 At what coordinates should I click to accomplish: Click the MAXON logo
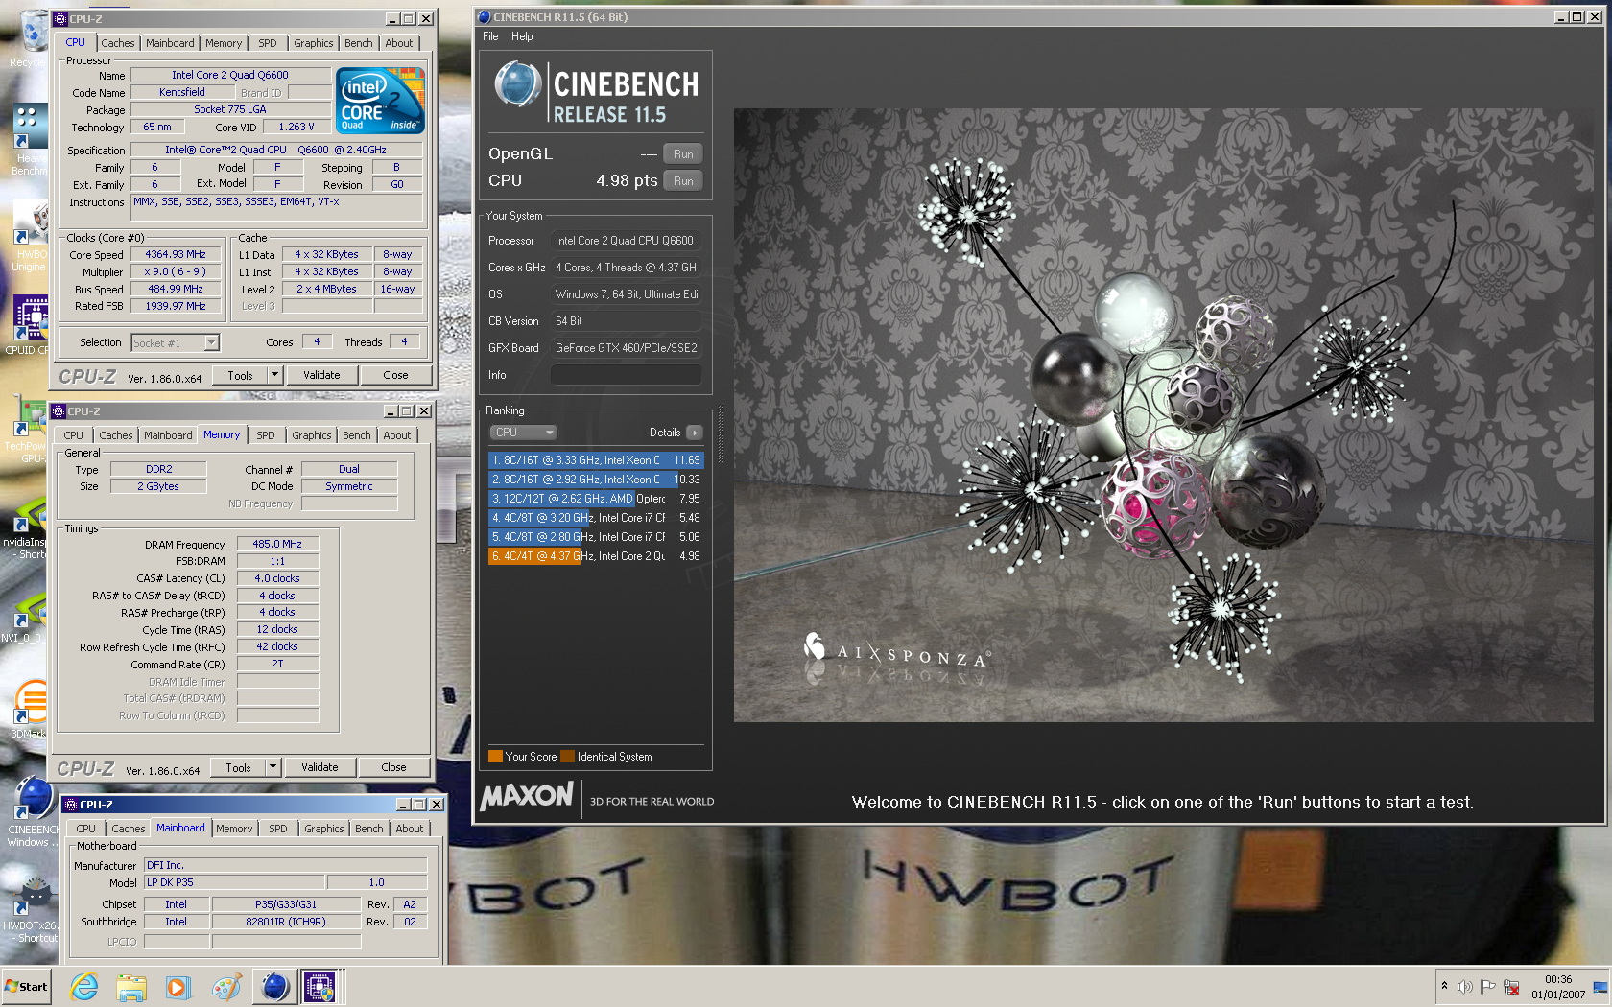[x=527, y=797]
